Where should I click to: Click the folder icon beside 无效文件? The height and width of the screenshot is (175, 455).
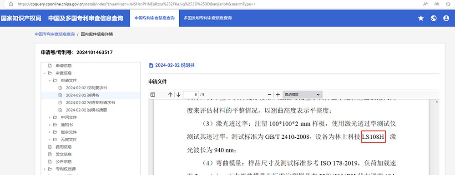[55, 140]
